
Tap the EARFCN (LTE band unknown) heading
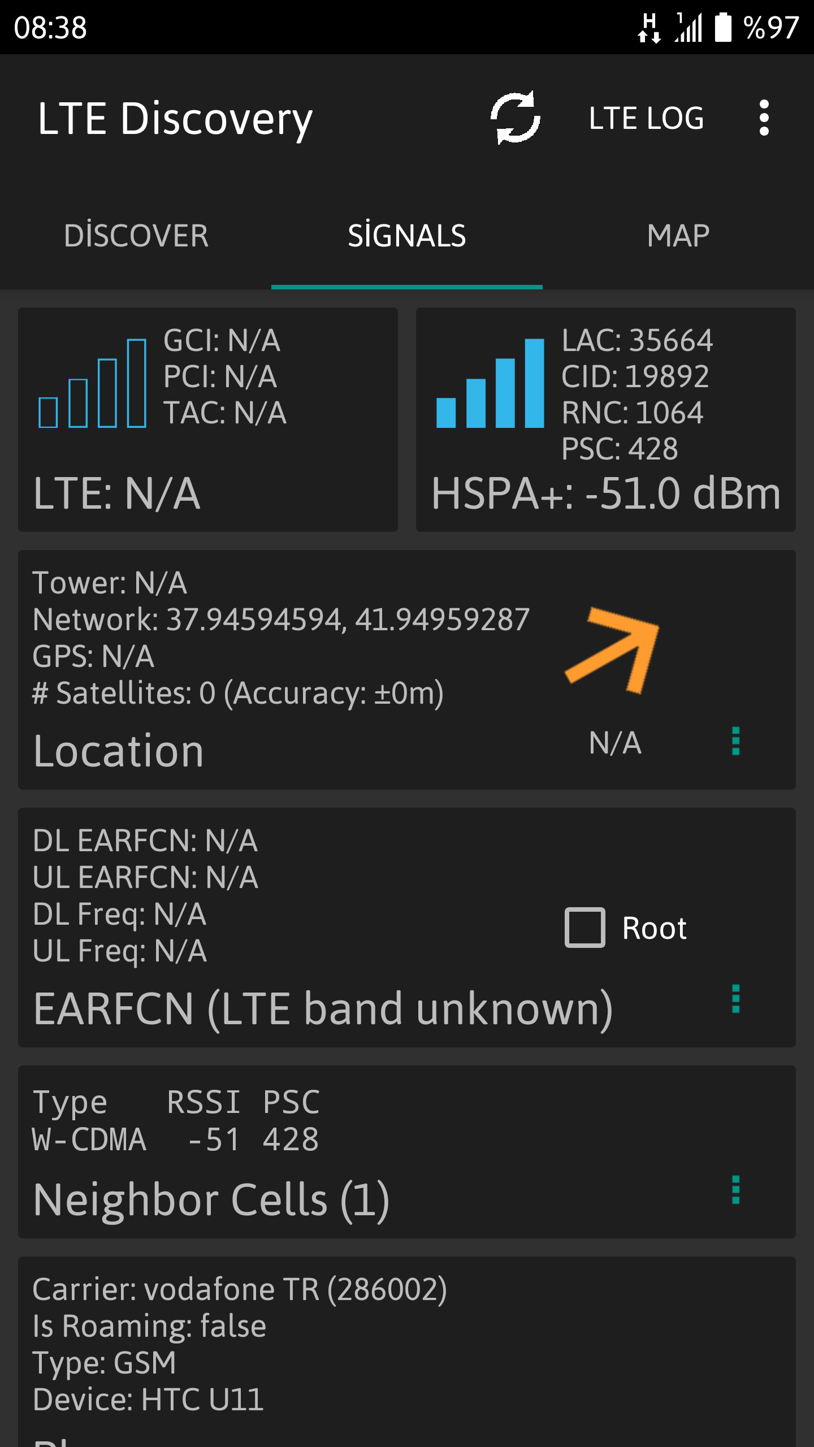pos(323,1010)
